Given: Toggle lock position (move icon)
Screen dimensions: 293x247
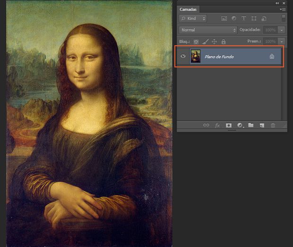Looking at the screenshot, I should 214,41.
